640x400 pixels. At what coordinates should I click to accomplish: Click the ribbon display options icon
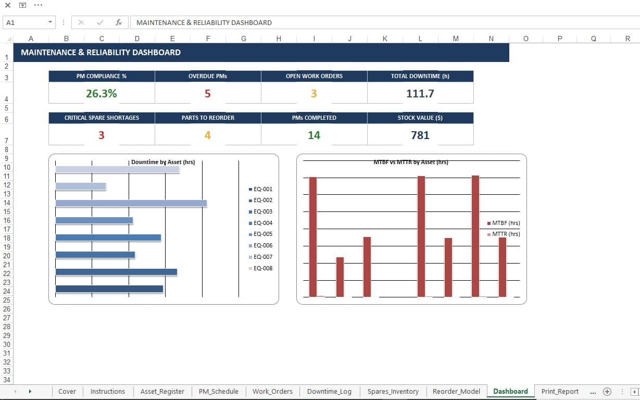pyautogui.click(x=22, y=5)
